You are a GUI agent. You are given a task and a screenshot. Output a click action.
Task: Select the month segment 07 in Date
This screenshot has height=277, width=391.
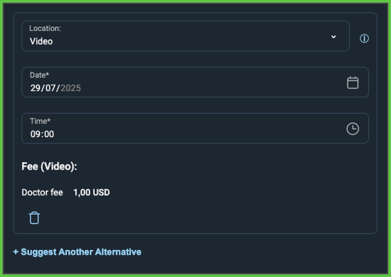(x=50, y=88)
